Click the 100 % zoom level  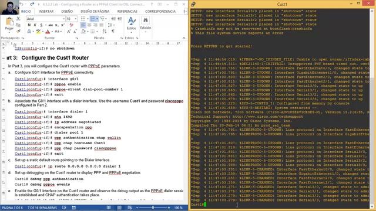179,207
